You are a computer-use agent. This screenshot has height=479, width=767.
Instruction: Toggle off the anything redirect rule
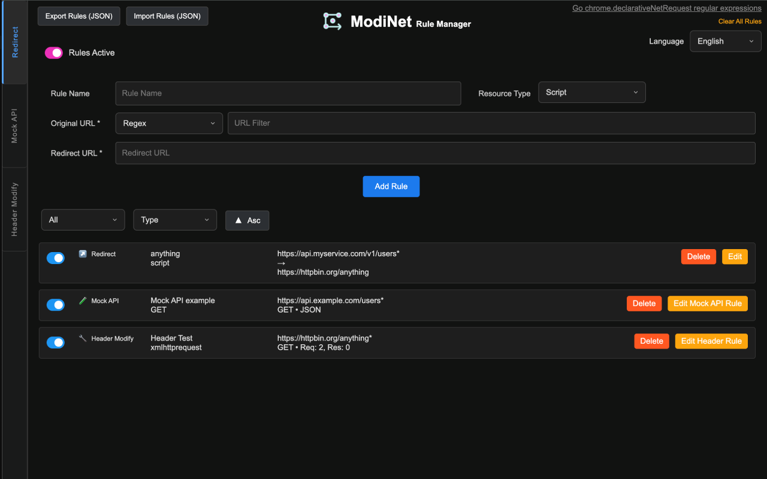[x=55, y=257]
